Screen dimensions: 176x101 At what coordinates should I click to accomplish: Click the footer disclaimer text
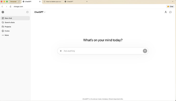(x=103, y=99)
